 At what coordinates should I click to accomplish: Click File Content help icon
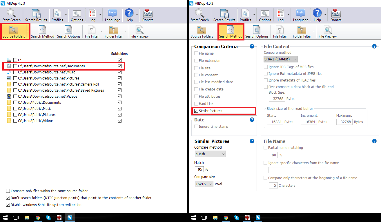tap(374, 46)
